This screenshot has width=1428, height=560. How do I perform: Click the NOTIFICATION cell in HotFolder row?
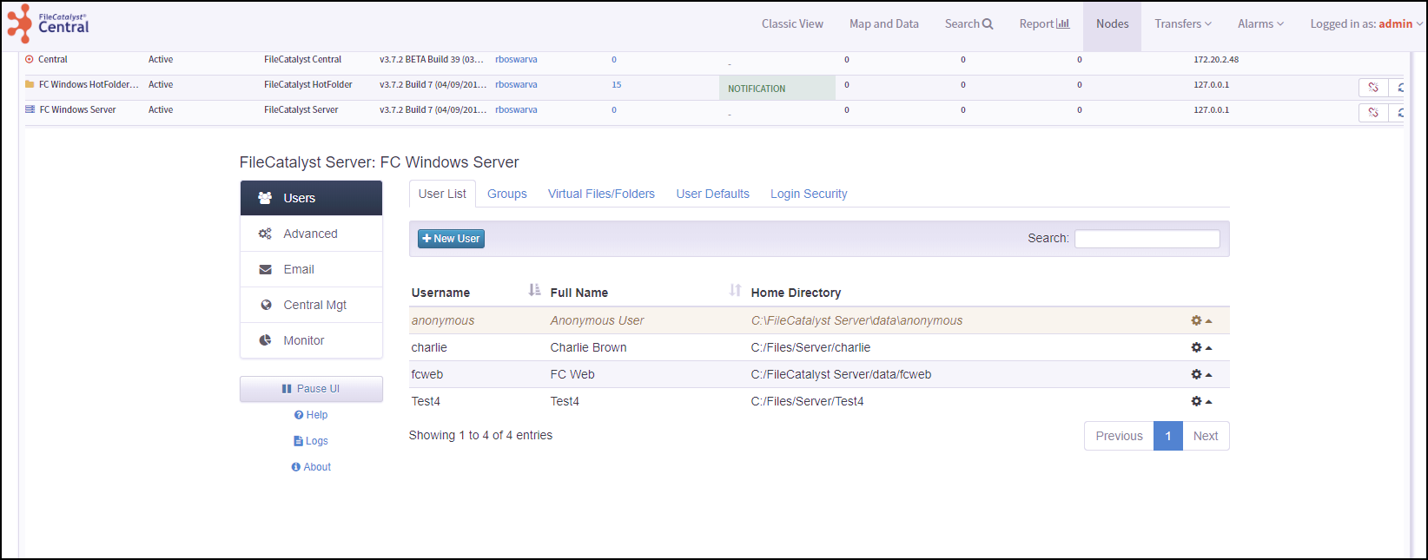click(777, 88)
